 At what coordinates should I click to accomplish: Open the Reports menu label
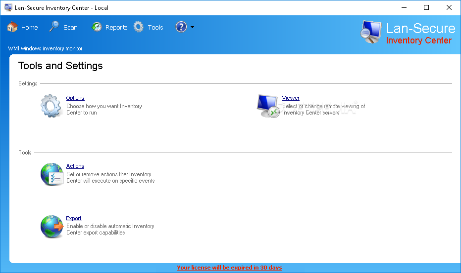click(116, 28)
